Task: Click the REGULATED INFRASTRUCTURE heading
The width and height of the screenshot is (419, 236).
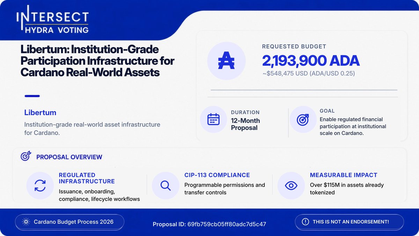Action: click(x=87, y=178)
